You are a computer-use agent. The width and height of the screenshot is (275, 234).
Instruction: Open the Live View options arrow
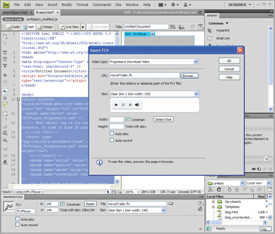pos(82,27)
